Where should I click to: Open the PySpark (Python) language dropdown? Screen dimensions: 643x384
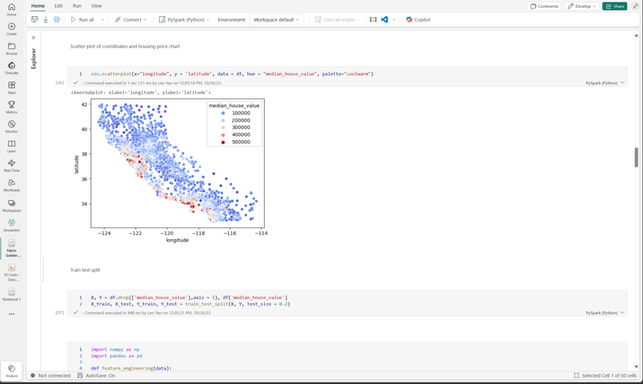[184, 19]
